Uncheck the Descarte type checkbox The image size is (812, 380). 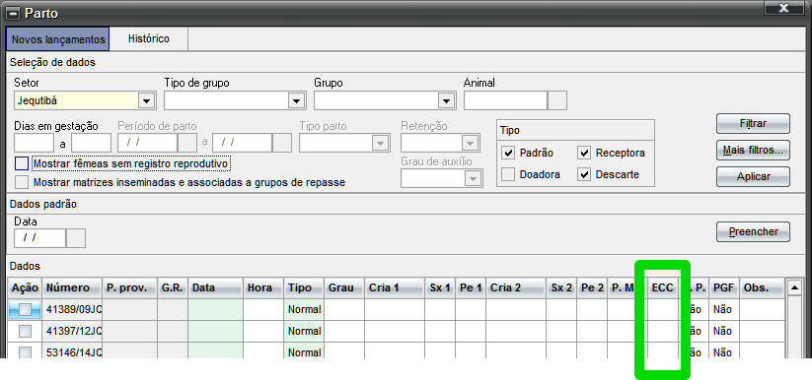click(585, 175)
